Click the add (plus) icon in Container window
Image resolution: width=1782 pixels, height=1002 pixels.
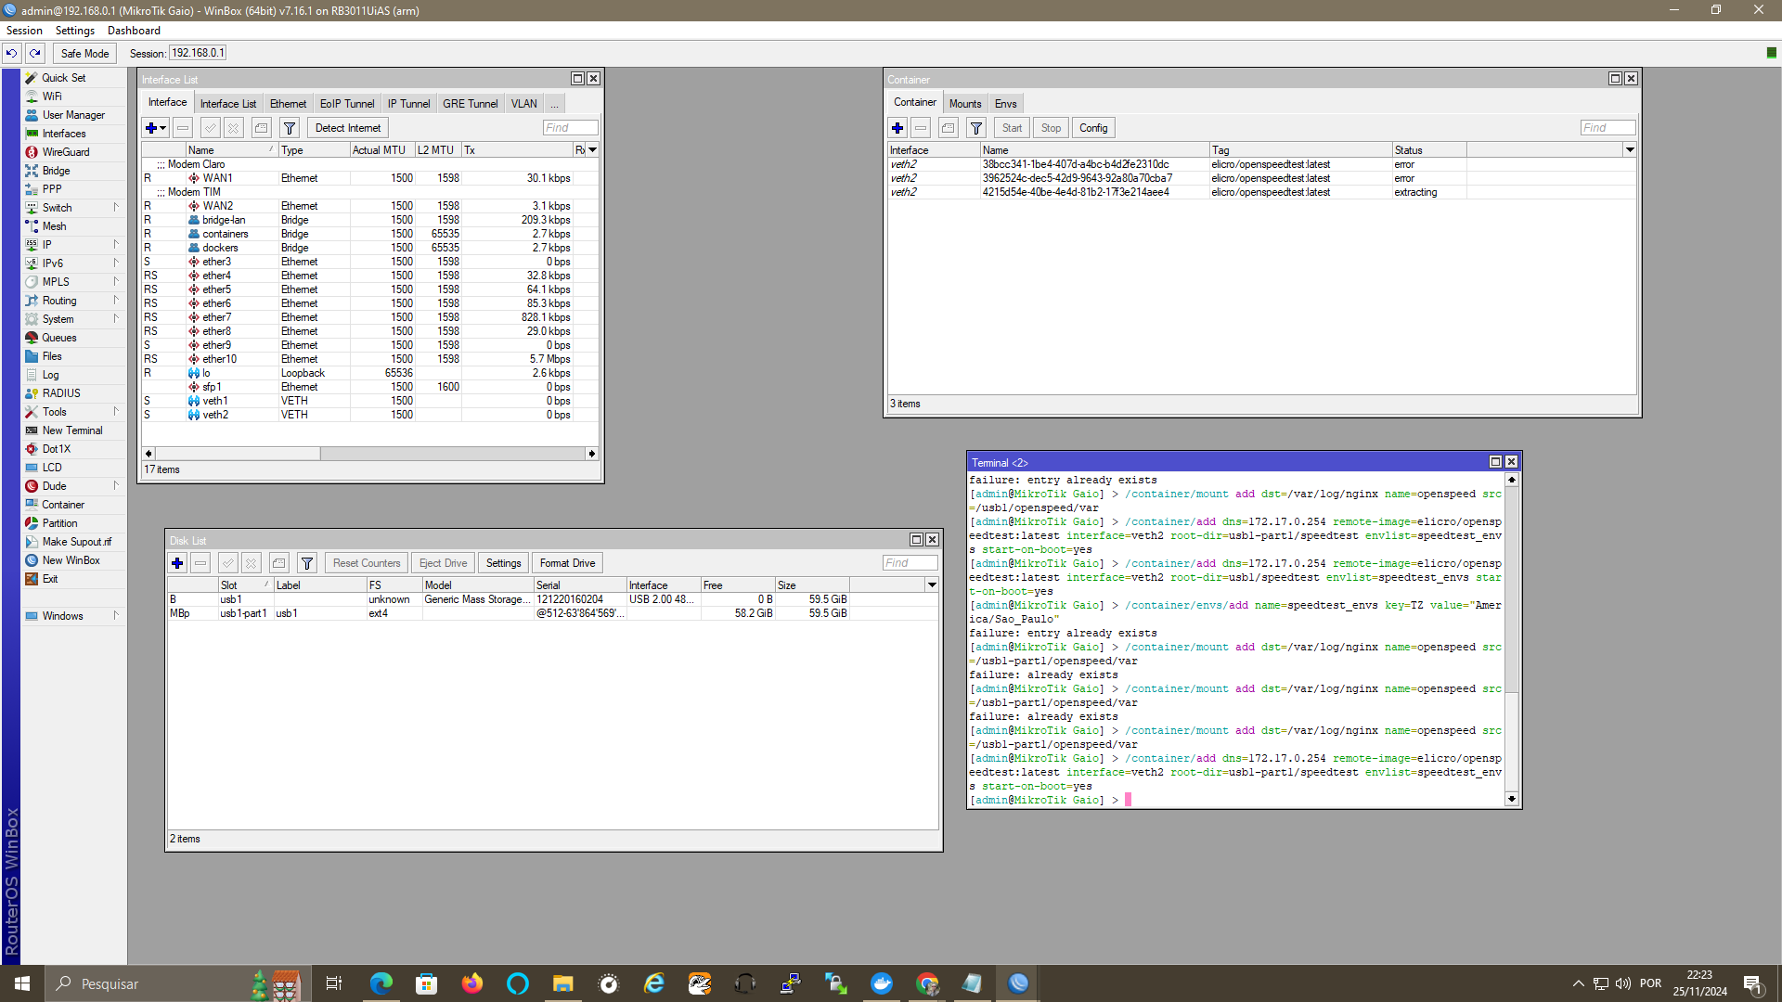(x=897, y=128)
